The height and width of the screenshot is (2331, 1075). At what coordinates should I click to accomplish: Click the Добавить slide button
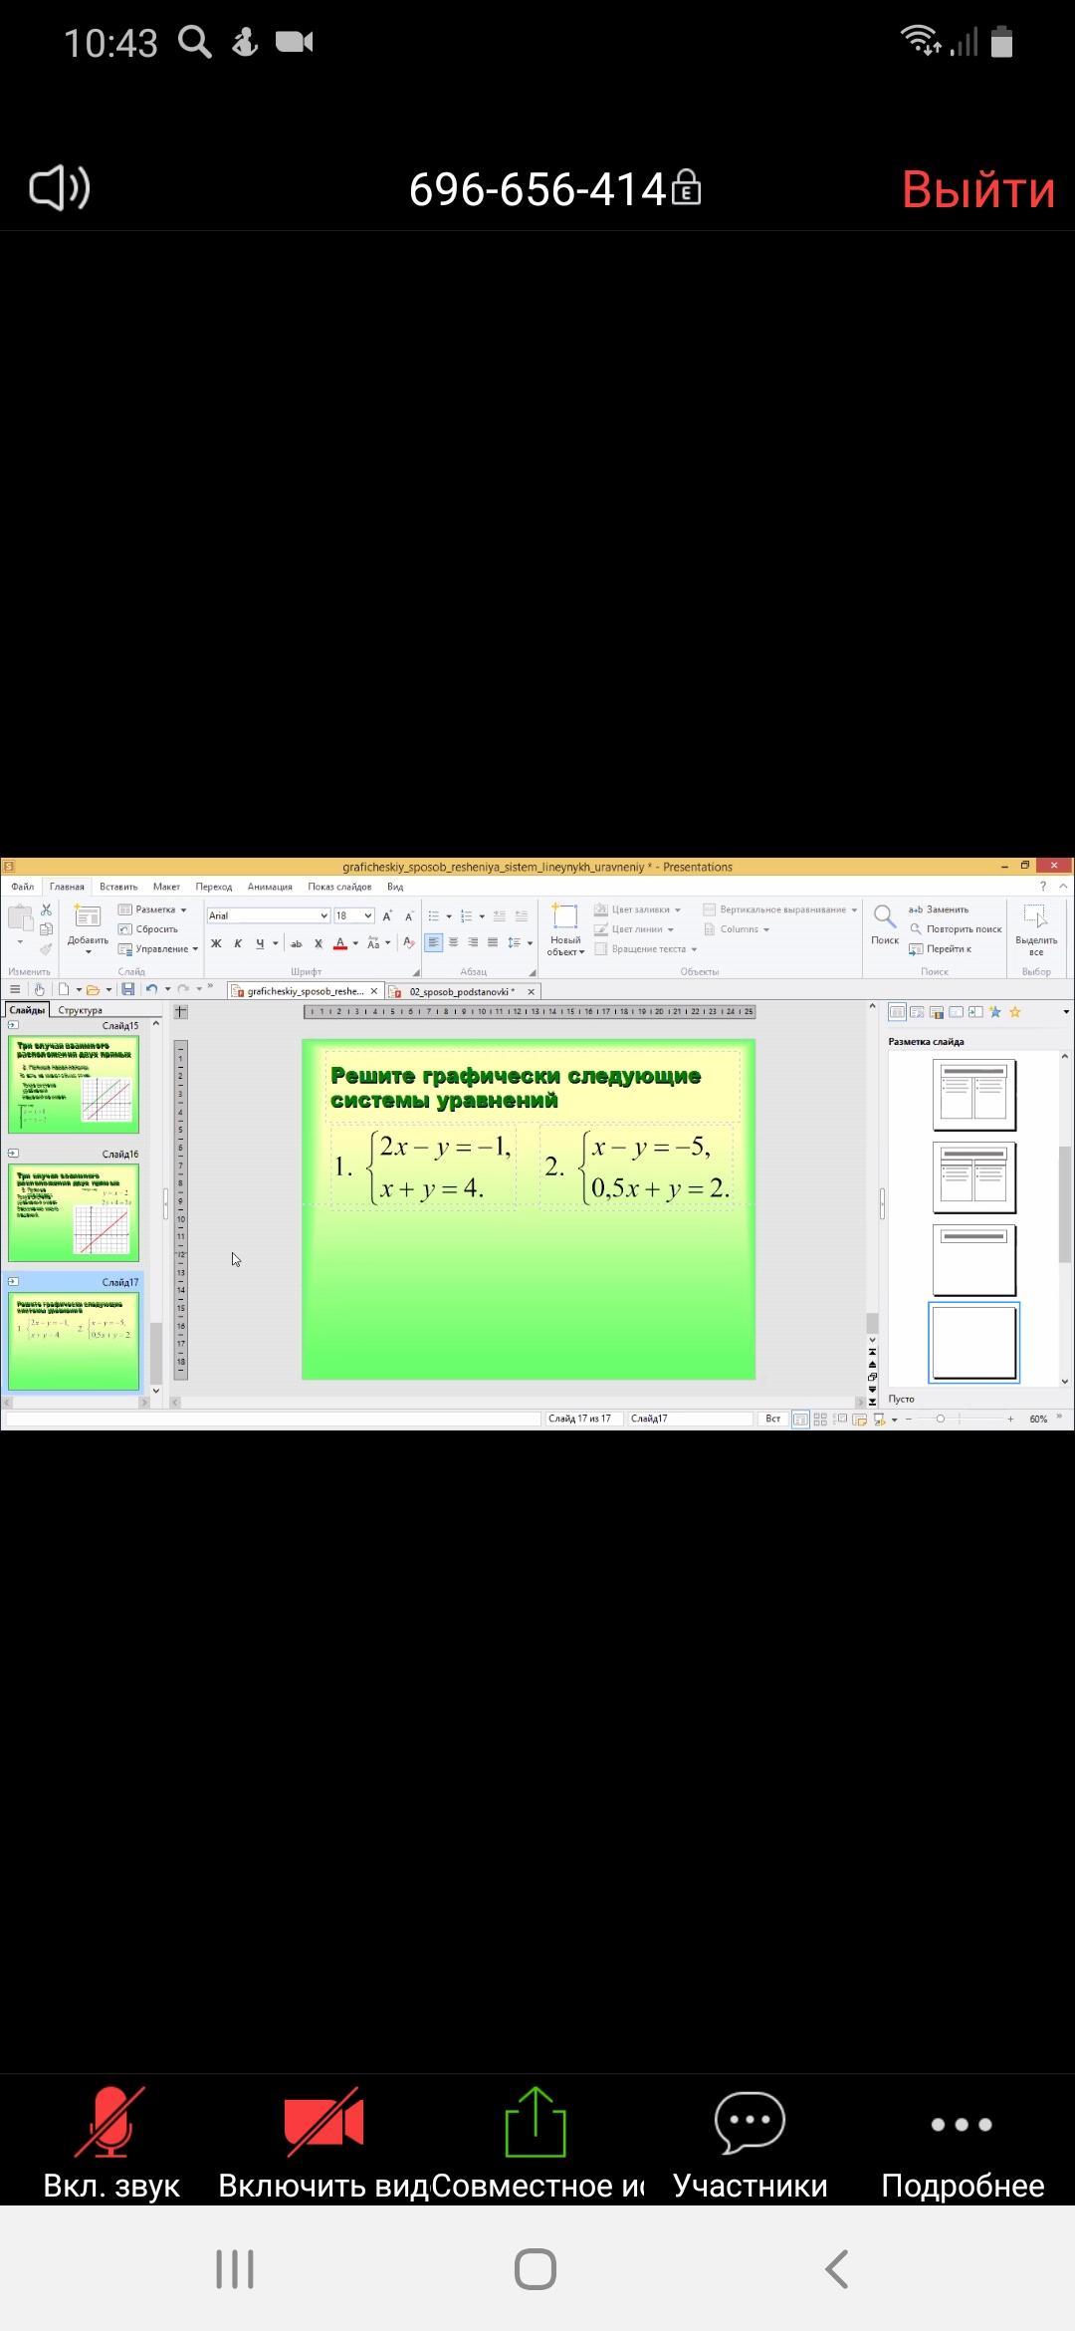click(88, 928)
